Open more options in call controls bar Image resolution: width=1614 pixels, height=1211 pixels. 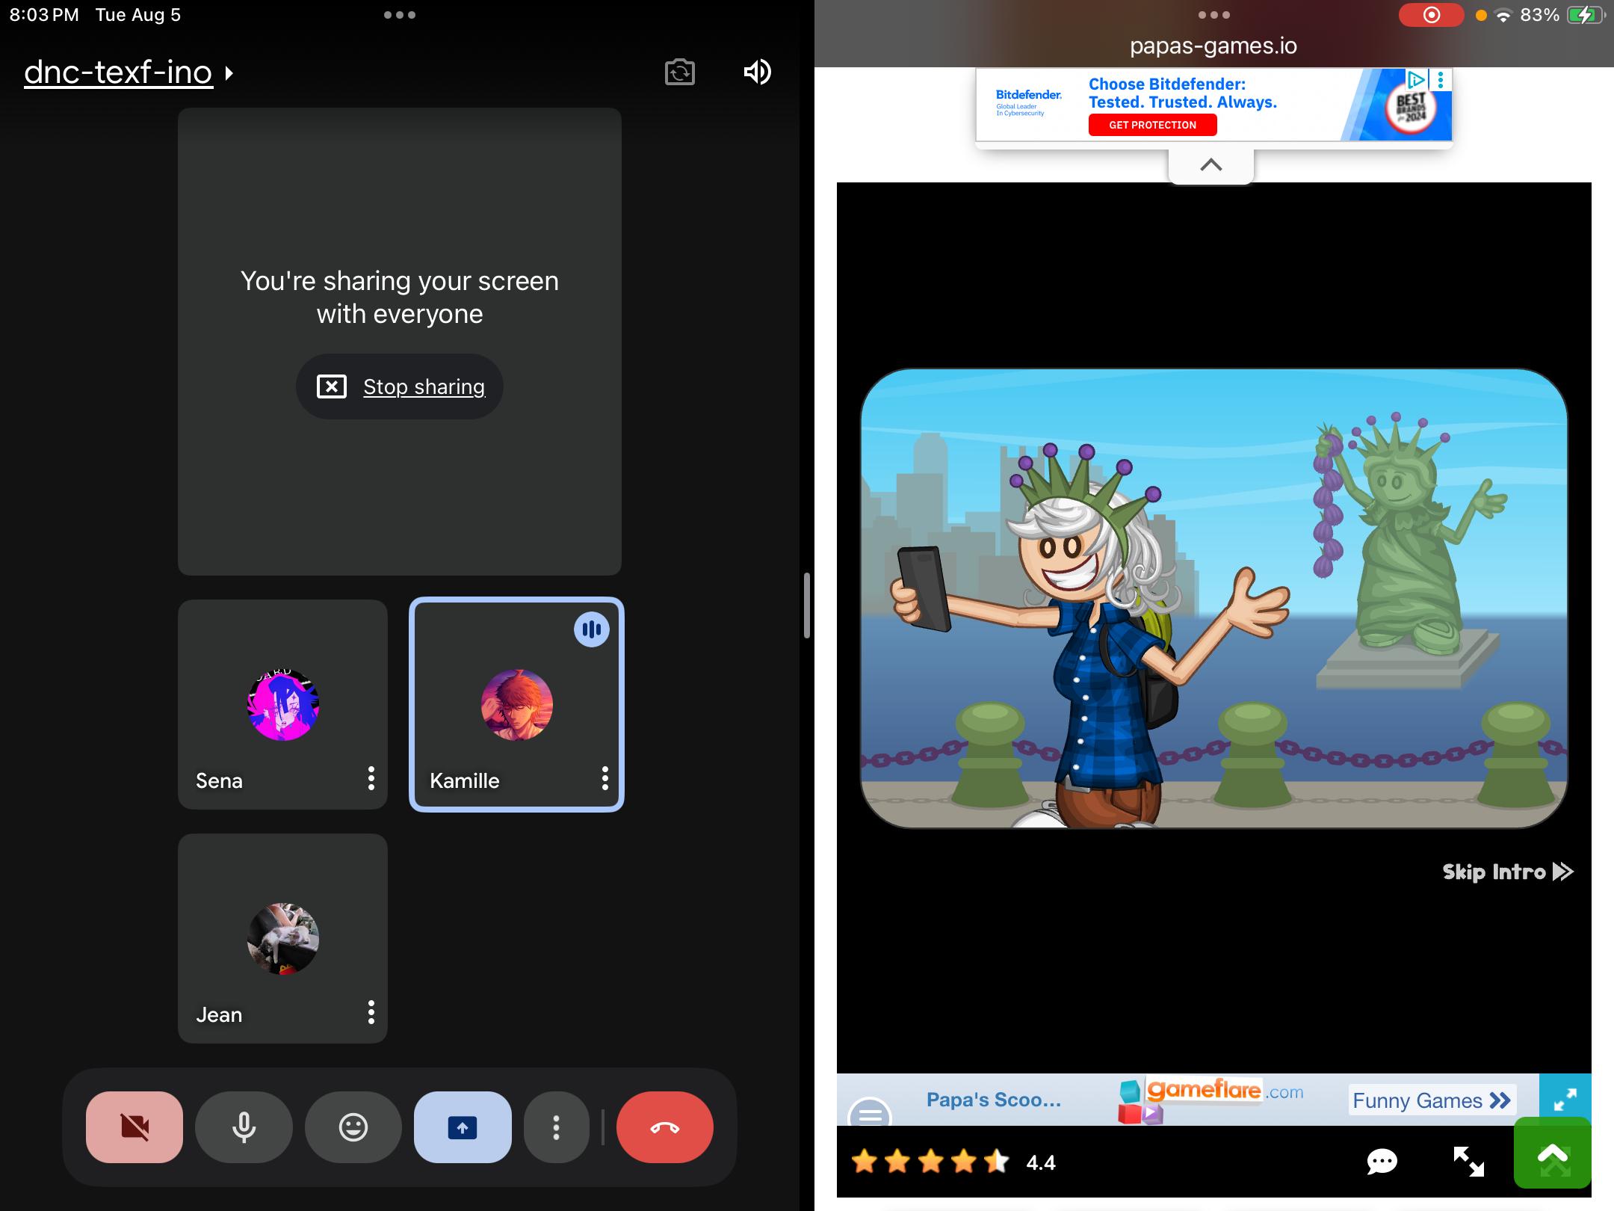point(556,1127)
